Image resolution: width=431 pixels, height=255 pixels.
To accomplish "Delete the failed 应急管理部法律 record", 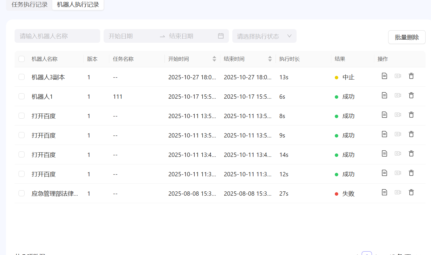I will click(x=411, y=192).
